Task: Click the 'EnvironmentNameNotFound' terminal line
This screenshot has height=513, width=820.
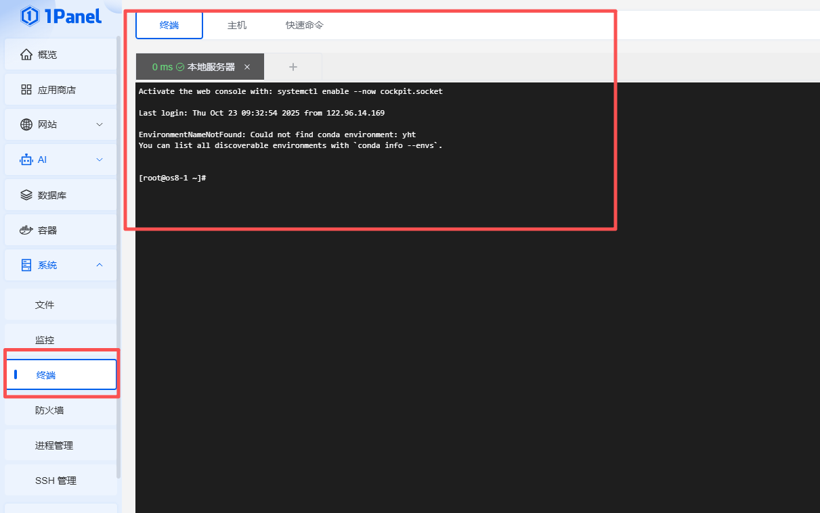Action: [277, 135]
